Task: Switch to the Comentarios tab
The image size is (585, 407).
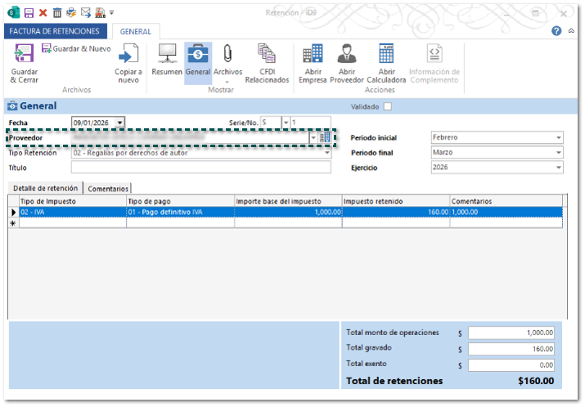Action: [109, 189]
